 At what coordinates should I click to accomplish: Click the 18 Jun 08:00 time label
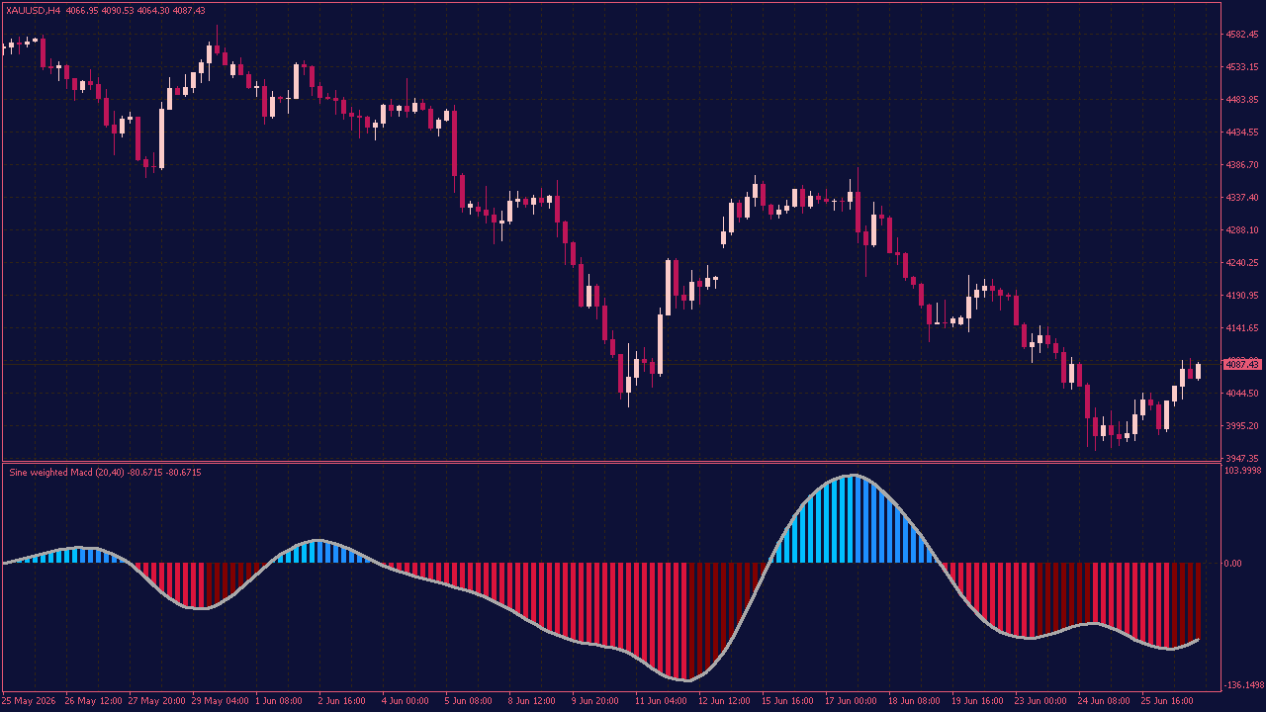pos(915,701)
